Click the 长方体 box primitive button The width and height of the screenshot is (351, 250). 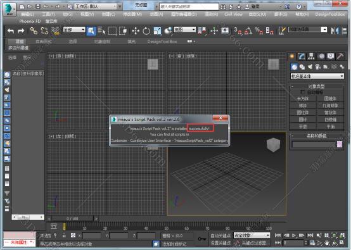[303, 99]
